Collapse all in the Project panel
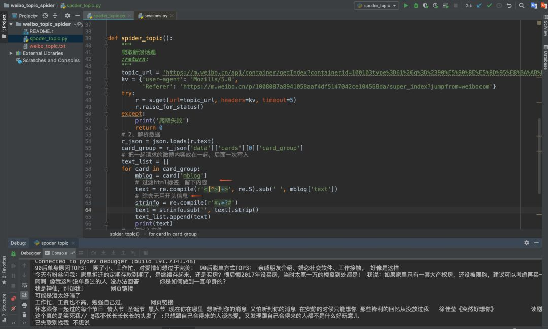 (x=55, y=16)
